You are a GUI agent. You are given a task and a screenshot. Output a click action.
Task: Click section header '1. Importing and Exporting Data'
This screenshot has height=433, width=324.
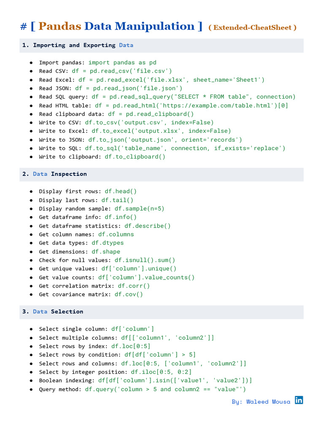pos(162,45)
